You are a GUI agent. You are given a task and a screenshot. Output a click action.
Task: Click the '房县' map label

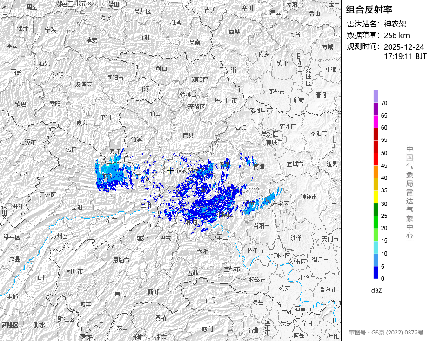pos(188,136)
